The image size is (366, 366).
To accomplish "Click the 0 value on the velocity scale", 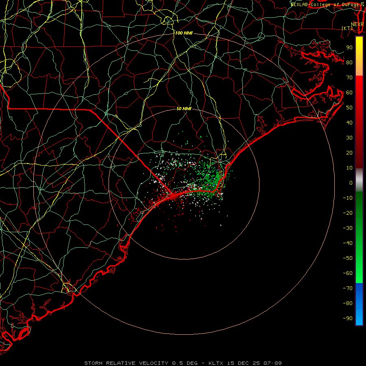I will coord(351,183).
